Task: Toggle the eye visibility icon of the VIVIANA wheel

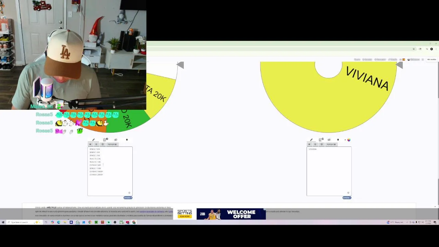Action: [329, 140]
